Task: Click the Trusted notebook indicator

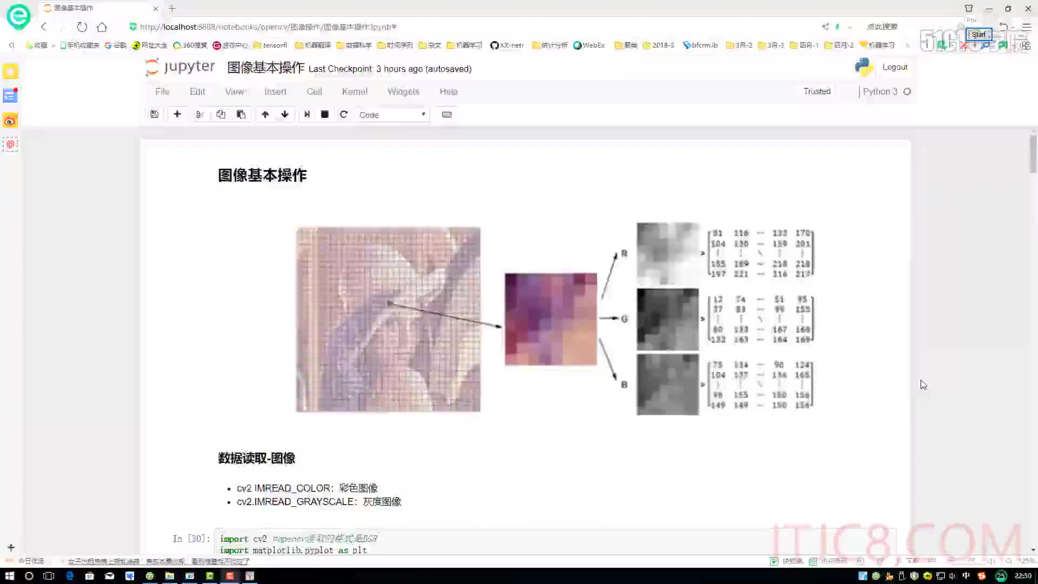Action: pyautogui.click(x=817, y=91)
